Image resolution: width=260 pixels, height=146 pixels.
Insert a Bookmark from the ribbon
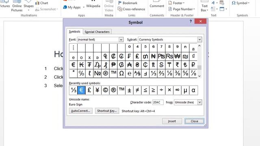tap(128, 3)
